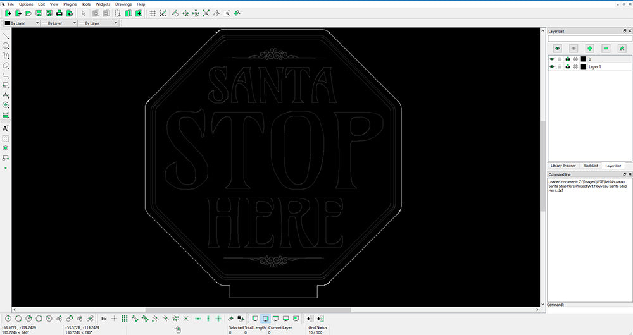This screenshot has height=335, width=633.
Task: Enable Snap Intersection
Action: pos(185,319)
